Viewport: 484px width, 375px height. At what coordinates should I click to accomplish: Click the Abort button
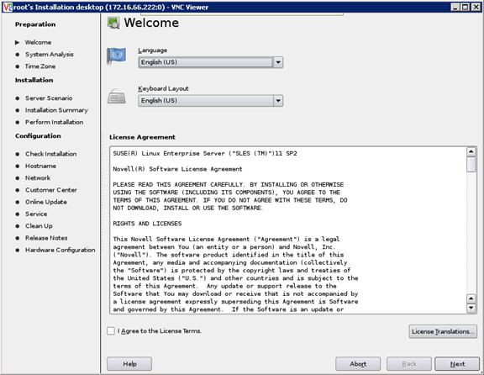tap(358, 364)
